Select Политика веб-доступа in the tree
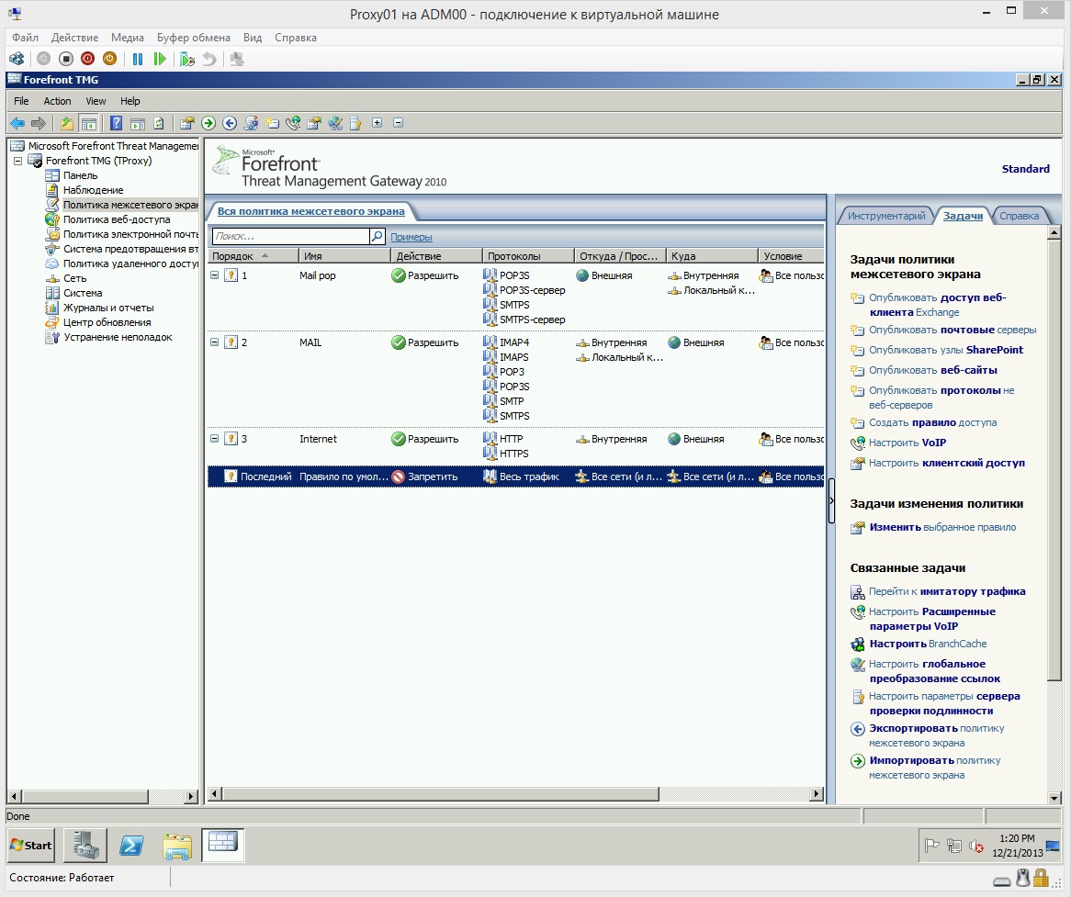This screenshot has width=1071, height=897. click(117, 219)
